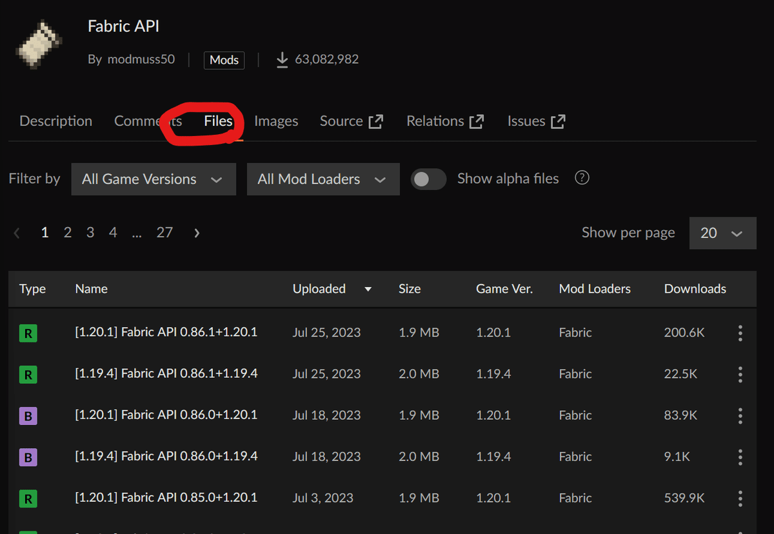The image size is (774, 534).
Task: Go to previous page arrow
Action: pos(17,233)
